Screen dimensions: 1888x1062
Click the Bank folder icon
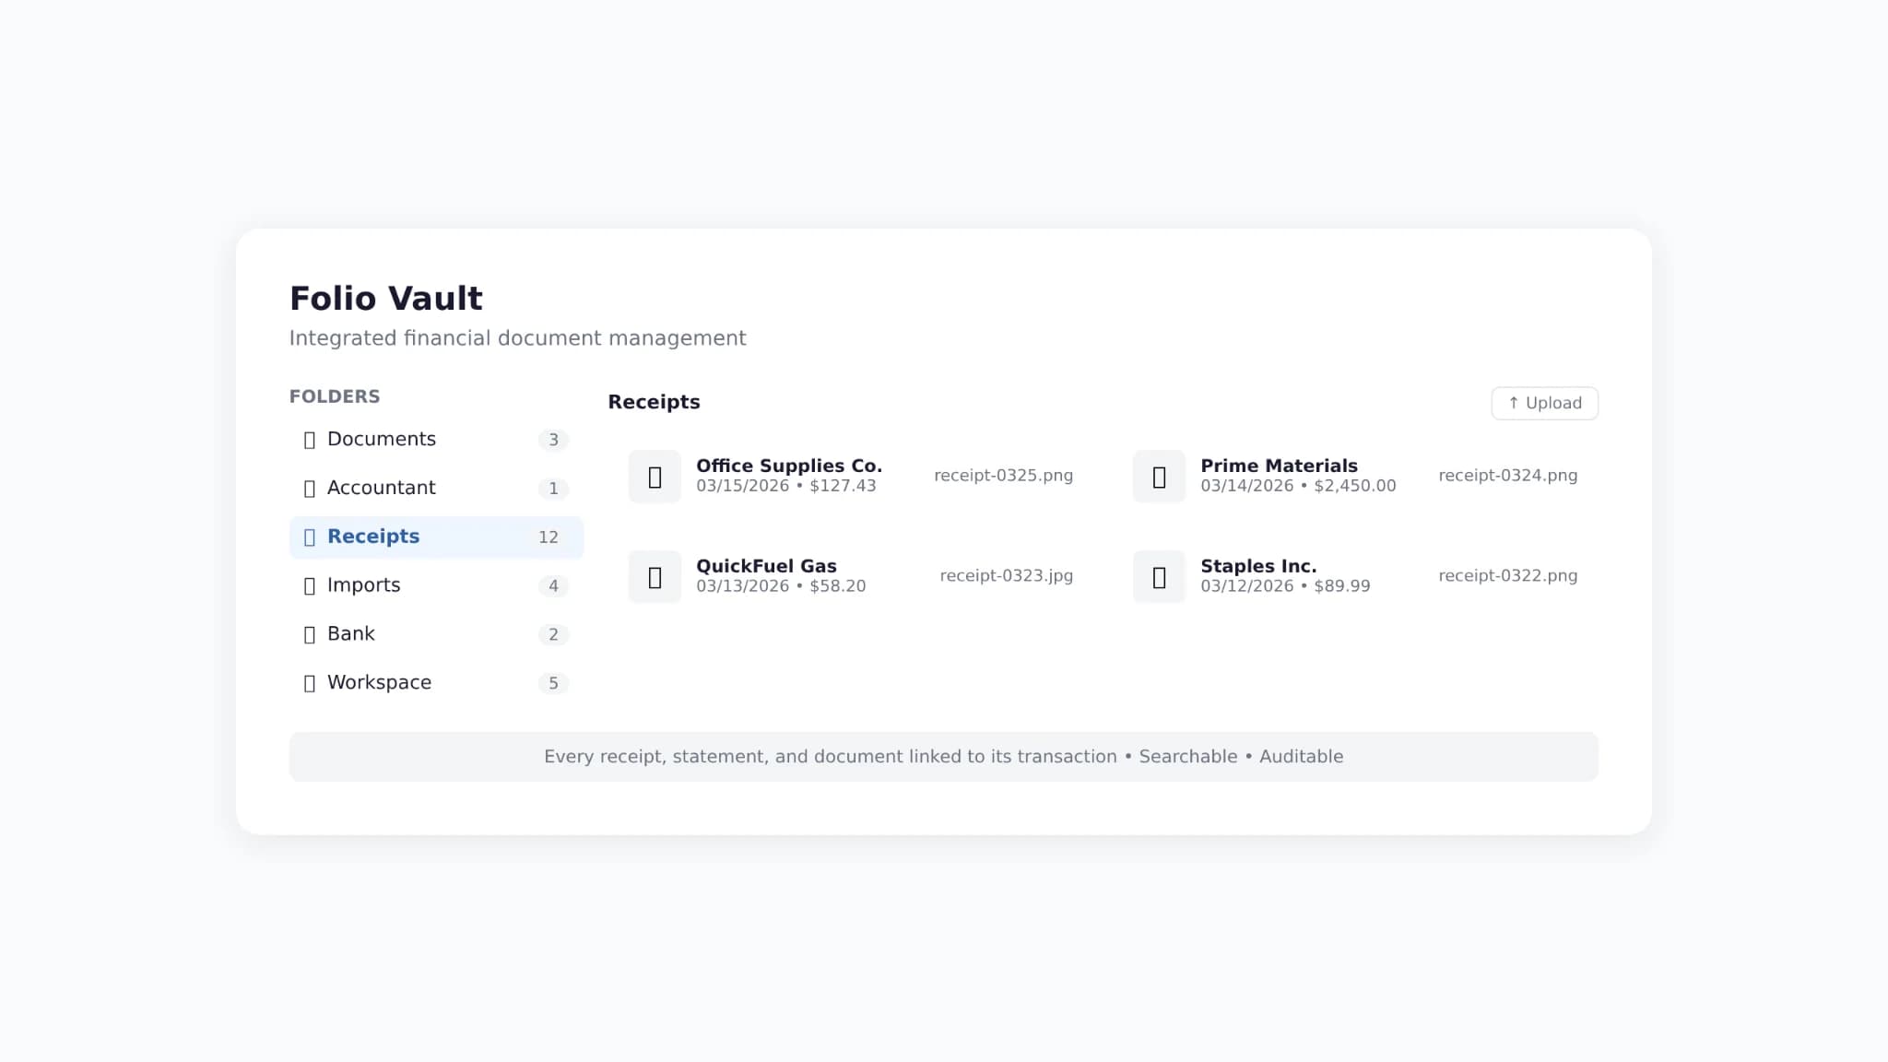click(310, 634)
